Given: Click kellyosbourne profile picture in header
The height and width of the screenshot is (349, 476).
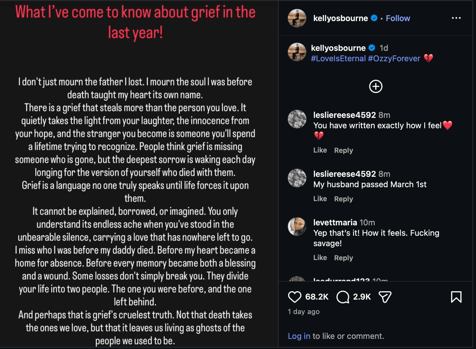Looking at the screenshot, I should [297, 18].
